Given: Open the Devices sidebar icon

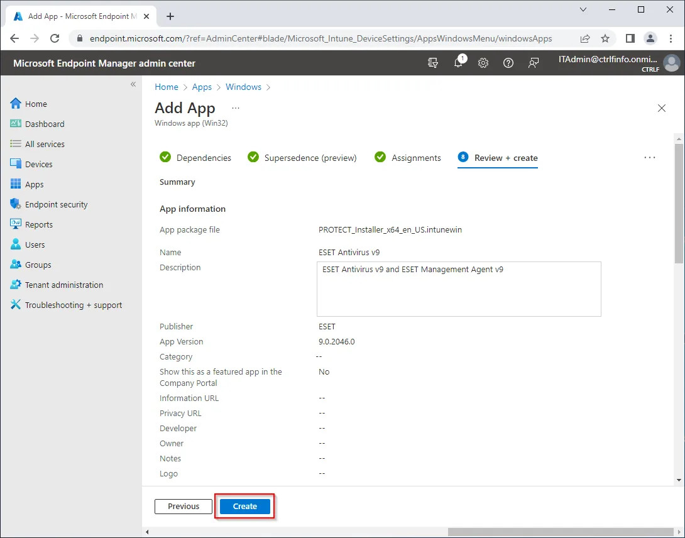Looking at the screenshot, I should pyautogui.click(x=15, y=164).
